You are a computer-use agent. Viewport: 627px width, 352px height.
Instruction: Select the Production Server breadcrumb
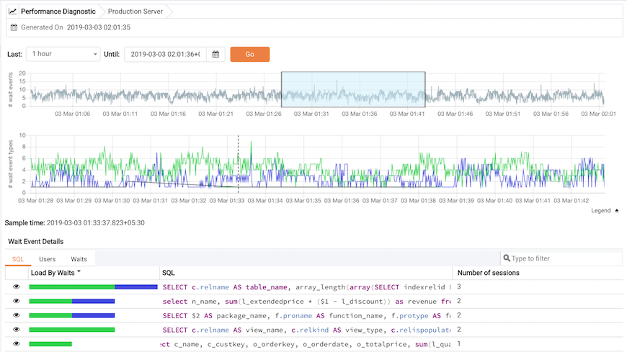[x=135, y=12]
